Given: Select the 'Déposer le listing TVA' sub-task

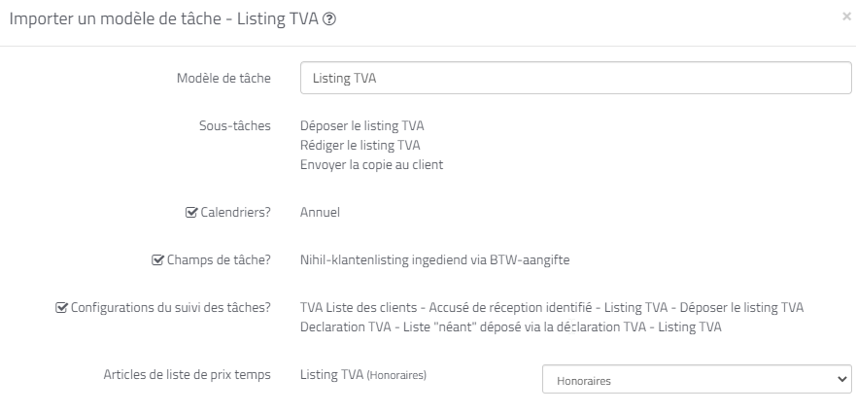Looking at the screenshot, I should (x=361, y=126).
